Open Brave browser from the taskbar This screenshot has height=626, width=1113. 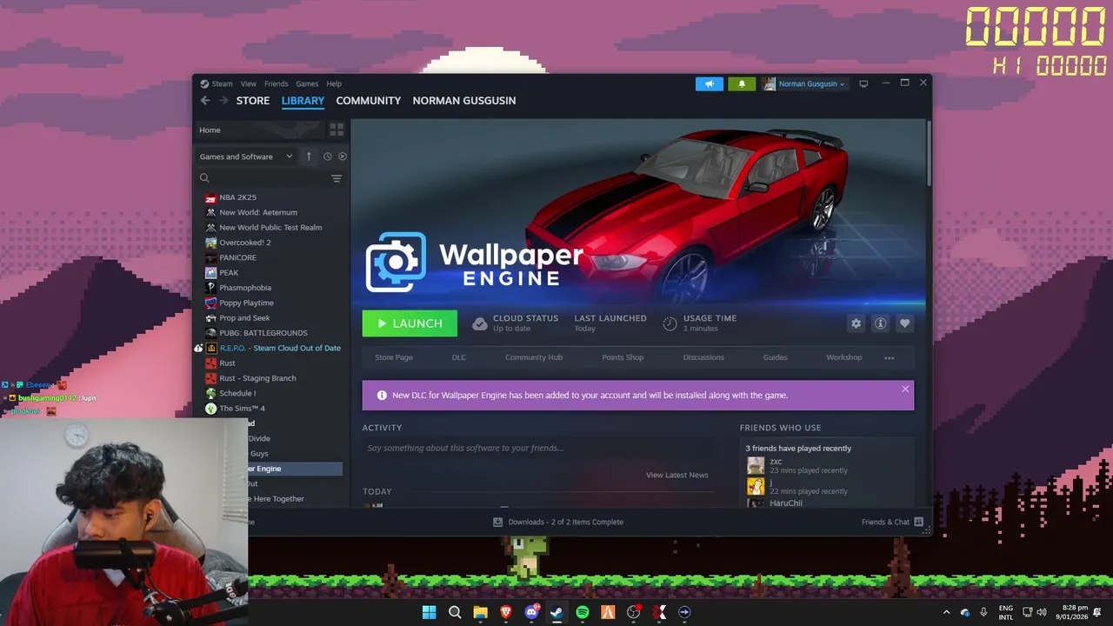[506, 612]
